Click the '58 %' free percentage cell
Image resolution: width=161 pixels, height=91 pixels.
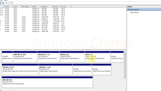63,19
